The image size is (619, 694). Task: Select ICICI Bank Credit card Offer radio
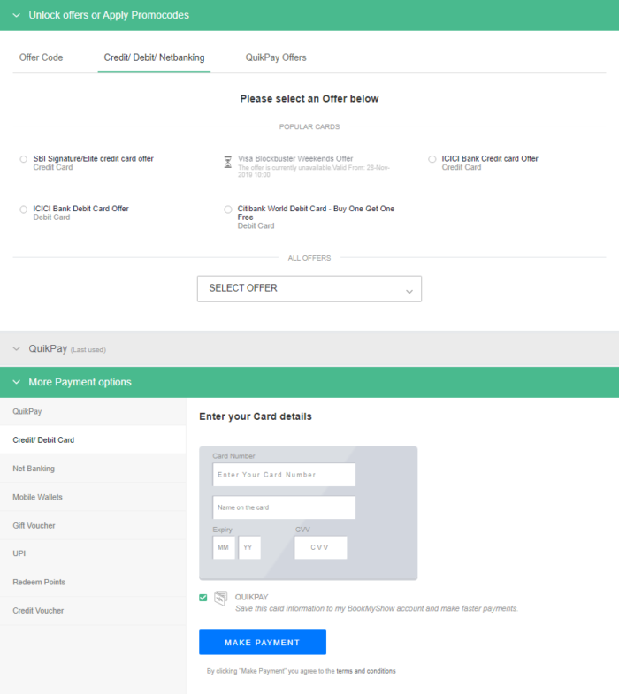432,159
